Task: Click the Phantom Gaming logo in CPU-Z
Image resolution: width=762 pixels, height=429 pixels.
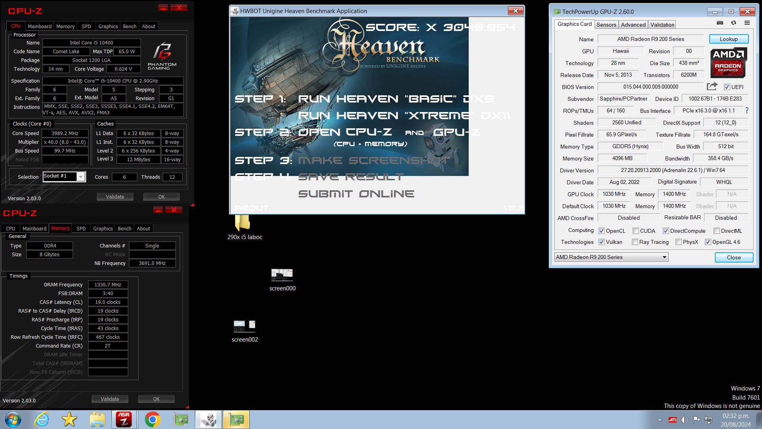Action: click(162, 56)
